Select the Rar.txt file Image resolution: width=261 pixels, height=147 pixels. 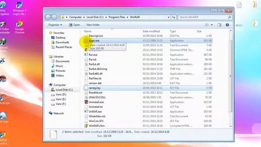(148, 60)
